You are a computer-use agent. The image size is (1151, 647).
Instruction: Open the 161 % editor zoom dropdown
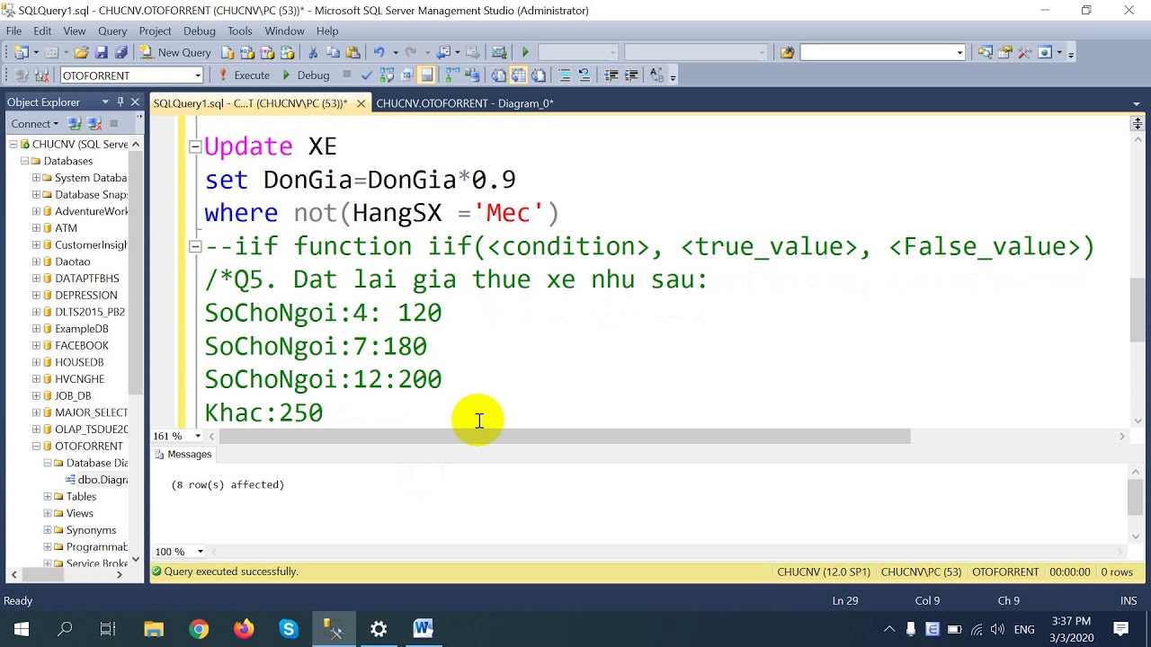coord(198,436)
